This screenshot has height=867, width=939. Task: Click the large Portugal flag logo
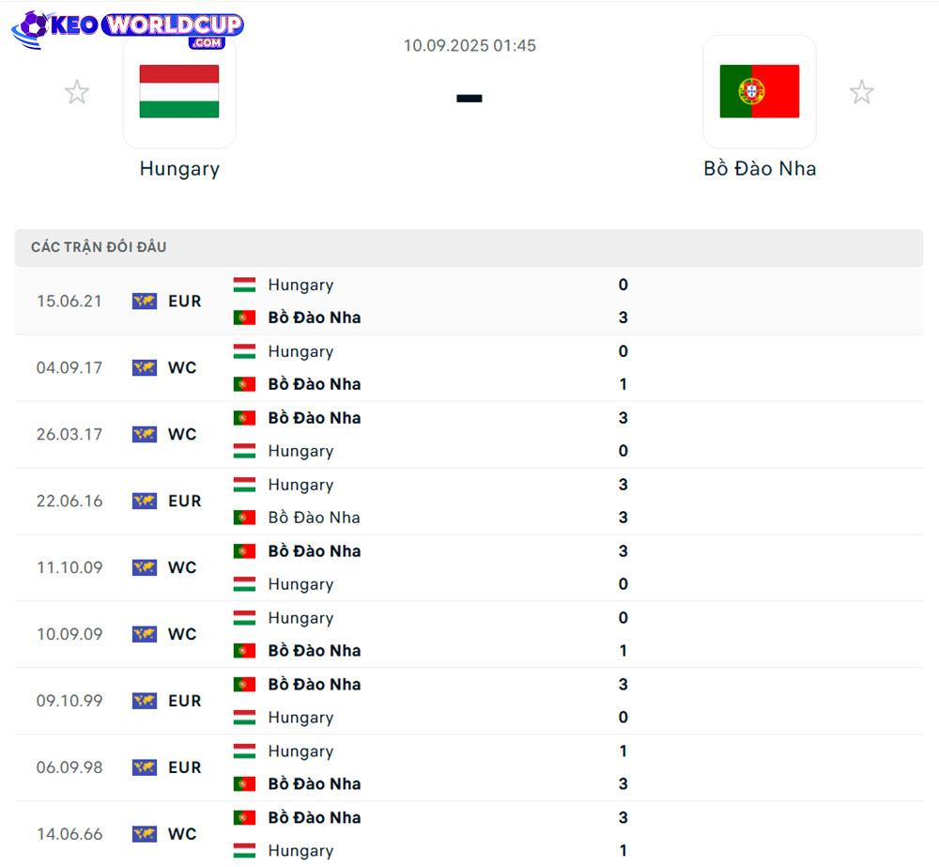click(x=760, y=91)
